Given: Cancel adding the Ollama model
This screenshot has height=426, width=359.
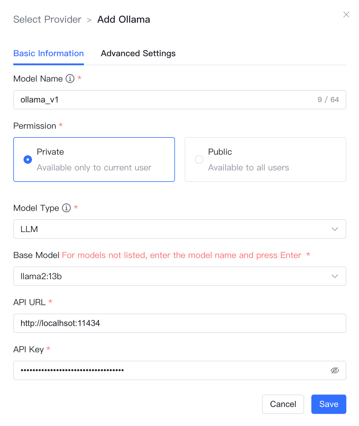Looking at the screenshot, I should point(283,404).
